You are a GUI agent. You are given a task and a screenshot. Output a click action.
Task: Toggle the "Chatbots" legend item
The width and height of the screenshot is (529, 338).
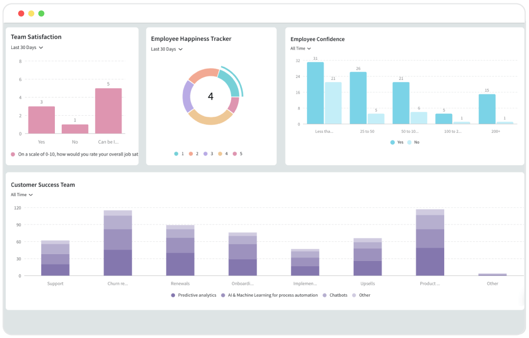324,295
